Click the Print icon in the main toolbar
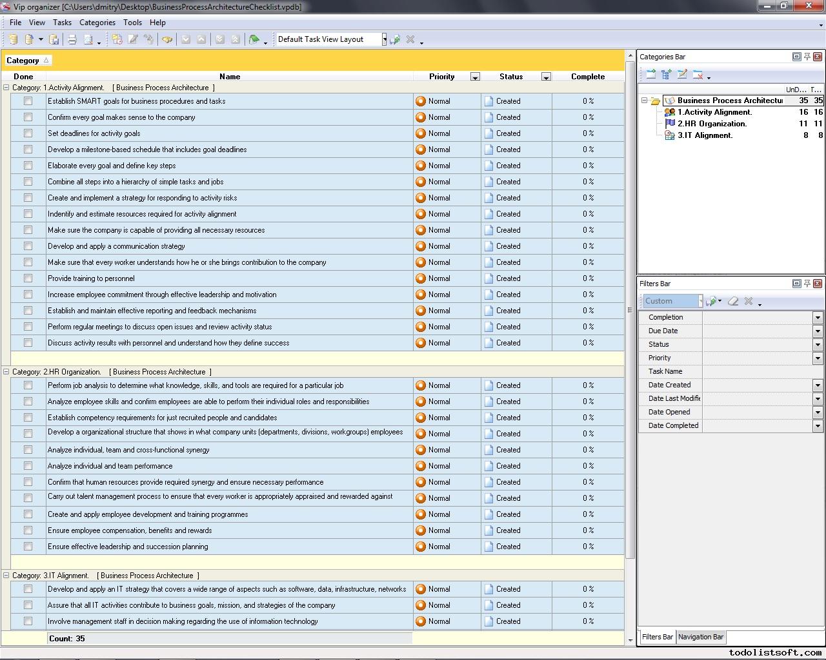 (72, 39)
